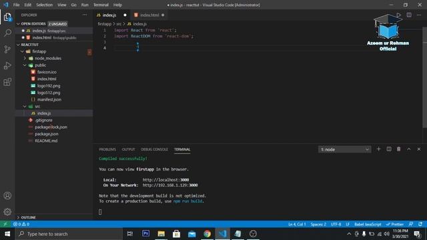
Task: Open editor more actions ellipsis
Action: (x=419, y=15)
